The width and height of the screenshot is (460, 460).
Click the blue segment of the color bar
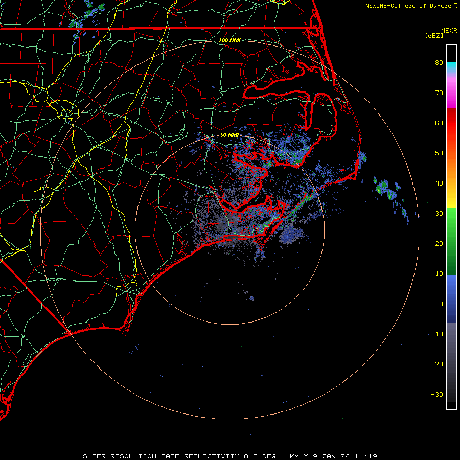click(x=451, y=299)
